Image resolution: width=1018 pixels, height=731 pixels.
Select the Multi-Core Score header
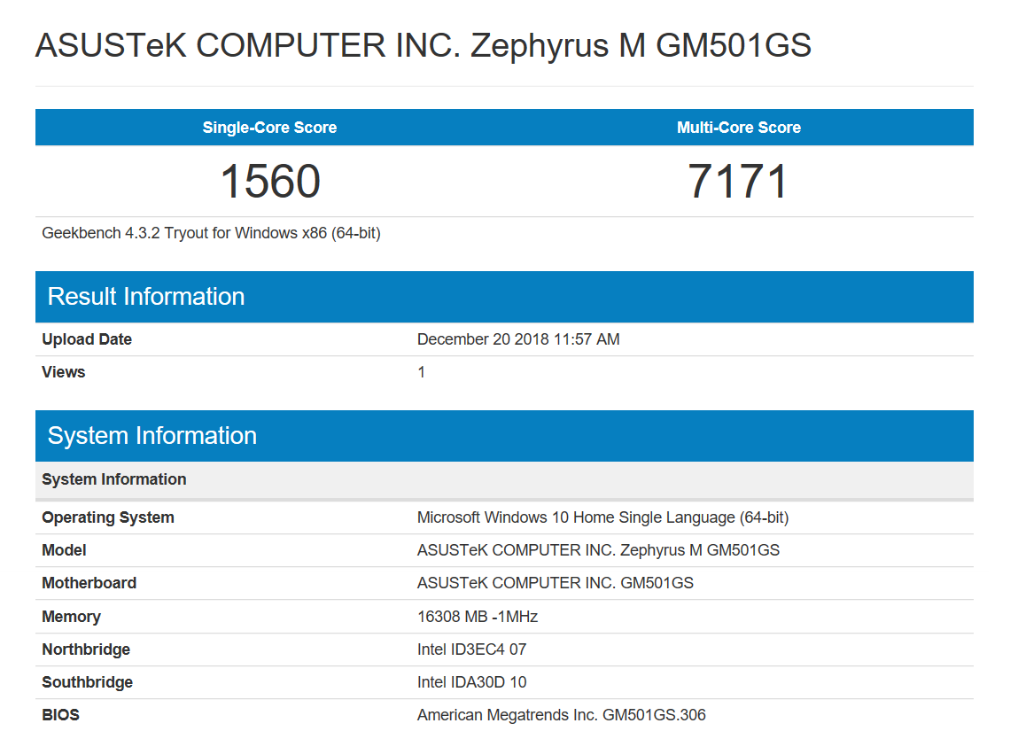point(739,128)
